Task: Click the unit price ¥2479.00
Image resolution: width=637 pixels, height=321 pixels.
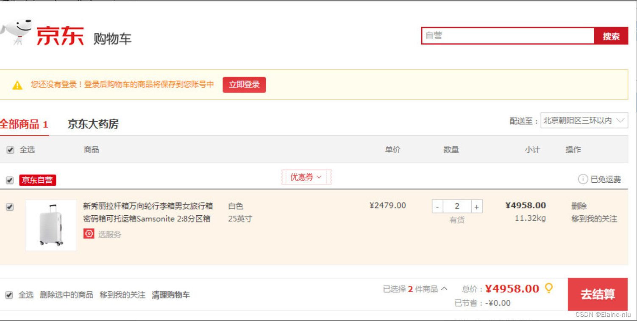Action: coord(388,206)
